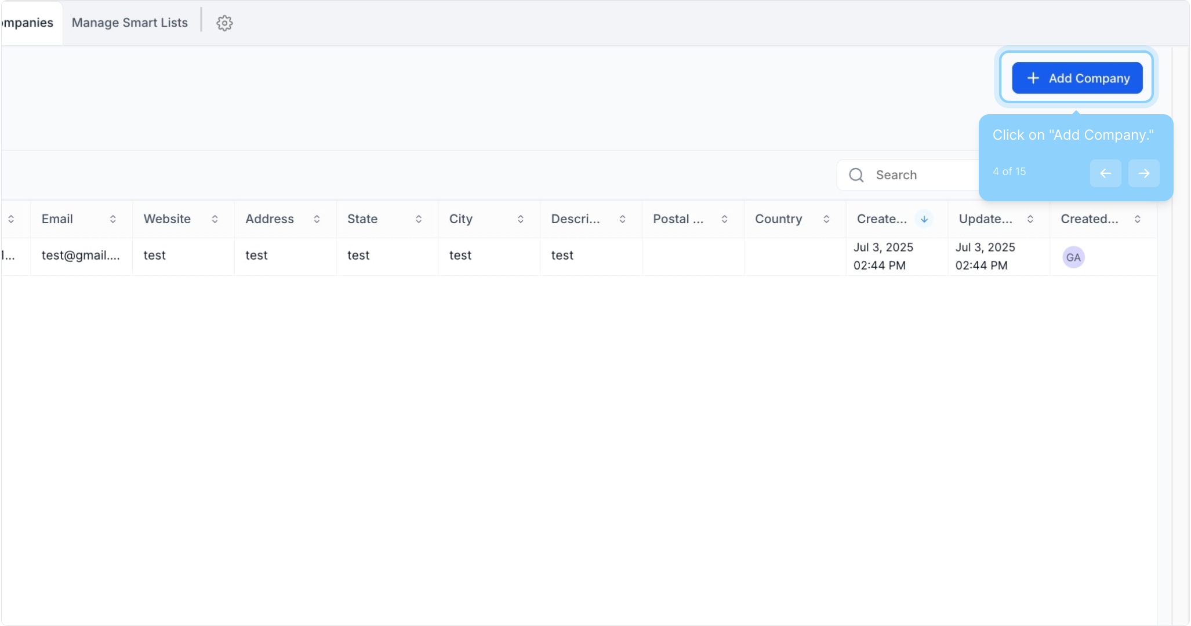Sort by Address column arrows
Viewport: 1191px width, 626px height.
(x=317, y=219)
